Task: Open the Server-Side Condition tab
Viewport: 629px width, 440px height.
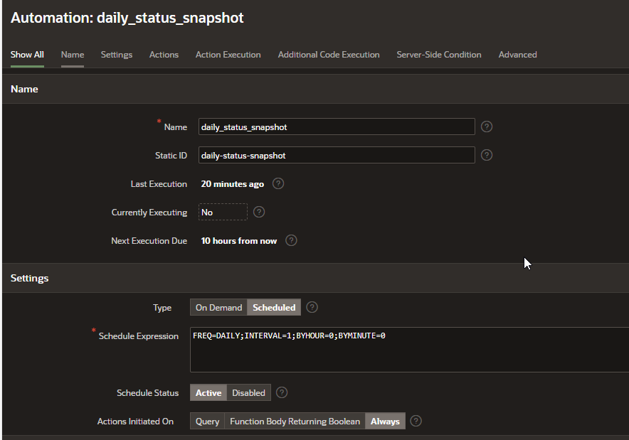Action: pos(438,55)
